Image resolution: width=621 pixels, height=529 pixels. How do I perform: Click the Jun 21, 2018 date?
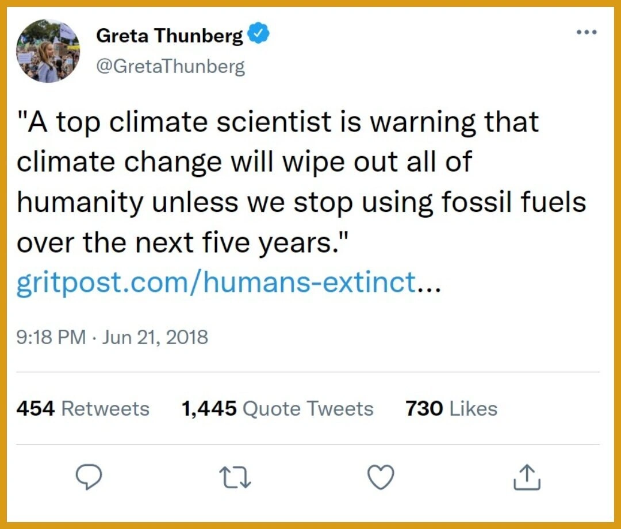point(155,337)
